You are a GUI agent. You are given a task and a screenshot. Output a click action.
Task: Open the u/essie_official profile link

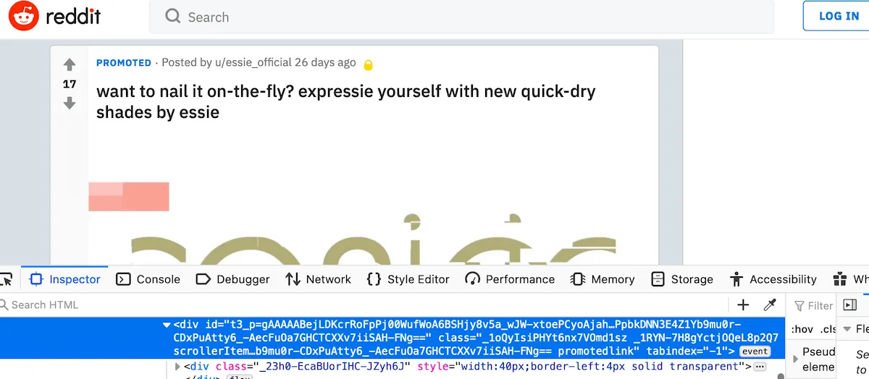(253, 62)
